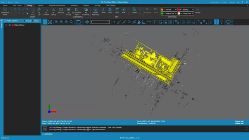Toggle the Select checkbox in Point Clouds panel
249x140 pixels.
coord(33,21)
